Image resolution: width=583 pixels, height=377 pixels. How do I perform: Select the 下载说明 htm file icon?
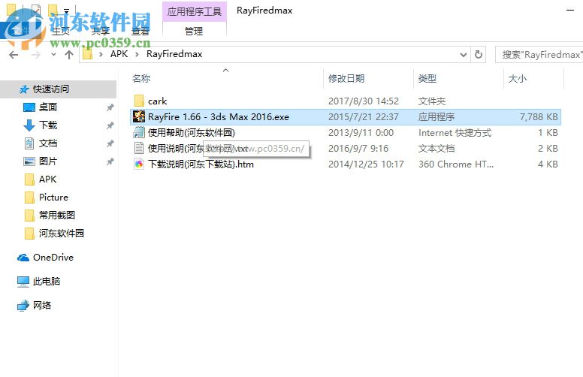(139, 164)
